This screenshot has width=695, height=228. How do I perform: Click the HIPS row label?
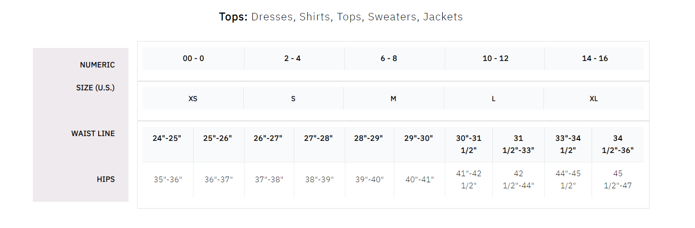106,179
